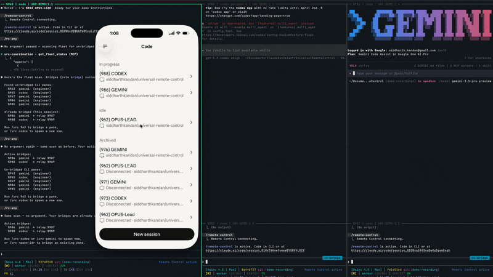Click 'Code' title in the phone app
Screen dimensions: 493x277
coord(147,47)
